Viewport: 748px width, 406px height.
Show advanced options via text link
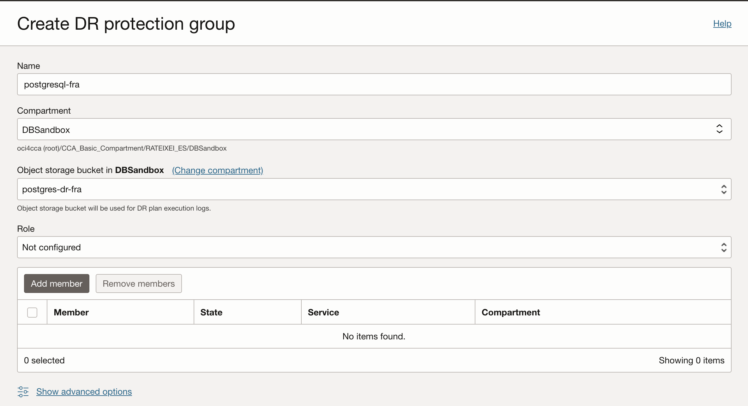84,392
